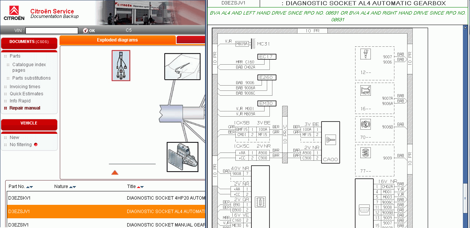Open Catalogue index pages
Viewport: 470px width, 228px height.
tap(29, 67)
